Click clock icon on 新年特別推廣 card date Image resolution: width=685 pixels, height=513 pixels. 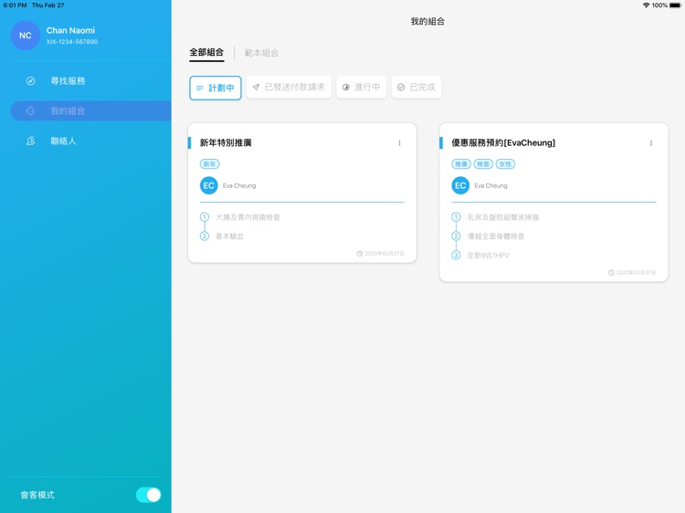coord(360,254)
